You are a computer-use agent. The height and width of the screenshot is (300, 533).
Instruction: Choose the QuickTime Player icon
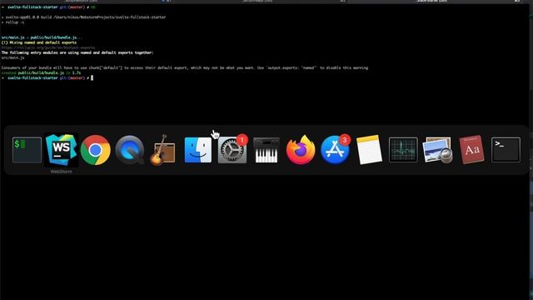point(130,150)
